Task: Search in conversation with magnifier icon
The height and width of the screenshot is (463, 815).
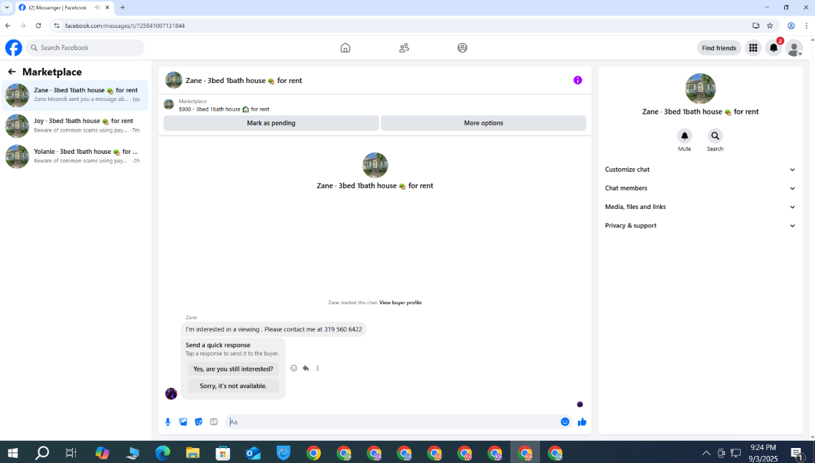Action: tap(715, 136)
